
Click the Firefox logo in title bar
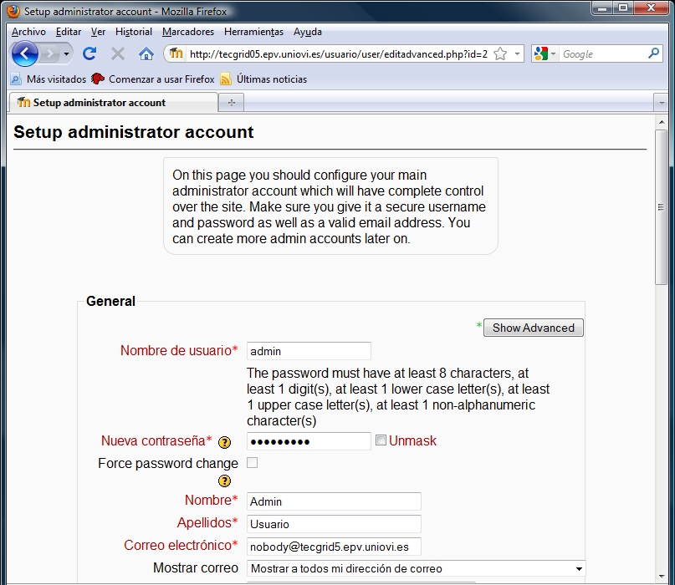click(13, 11)
